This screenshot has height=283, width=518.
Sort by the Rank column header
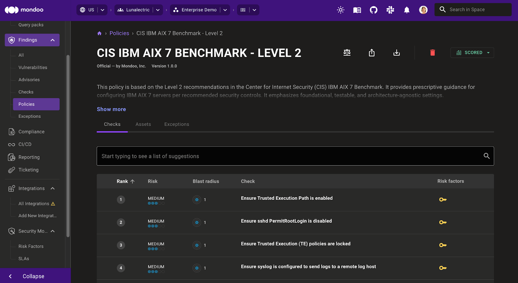coord(125,181)
